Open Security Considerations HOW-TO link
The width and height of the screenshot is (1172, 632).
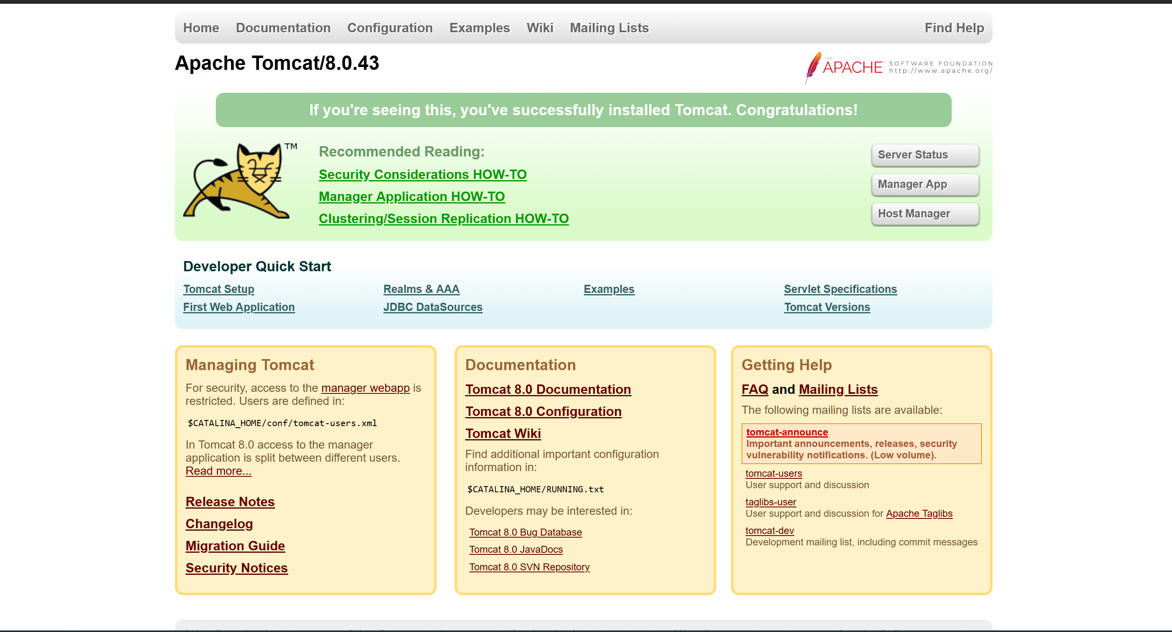tap(423, 174)
